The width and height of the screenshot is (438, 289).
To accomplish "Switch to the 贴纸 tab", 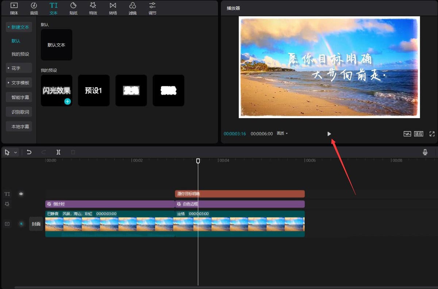I will [73, 8].
